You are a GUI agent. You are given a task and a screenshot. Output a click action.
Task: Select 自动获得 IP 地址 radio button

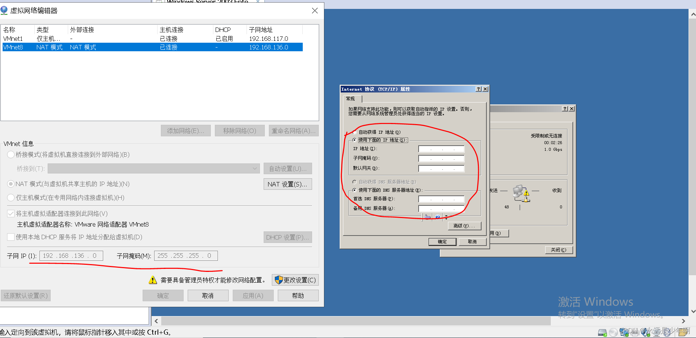pyautogui.click(x=355, y=132)
